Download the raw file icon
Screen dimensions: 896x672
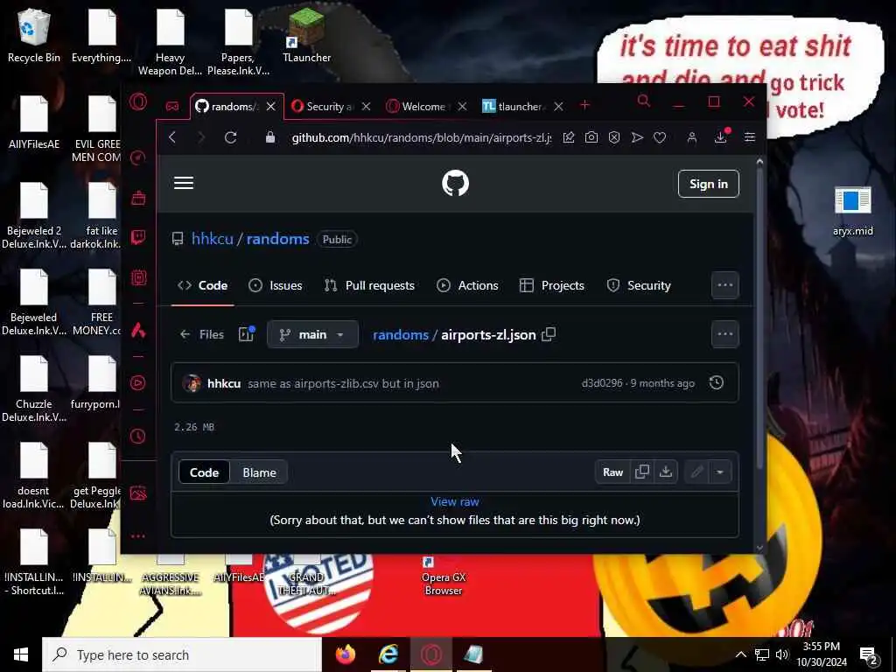666,472
